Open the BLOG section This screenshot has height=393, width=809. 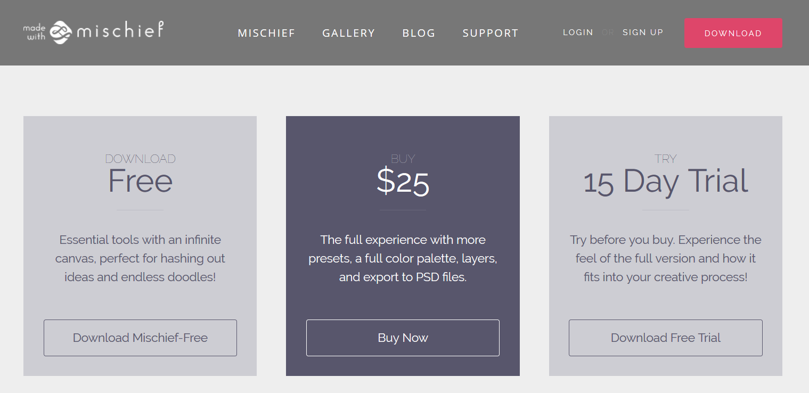(x=419, y=33)
